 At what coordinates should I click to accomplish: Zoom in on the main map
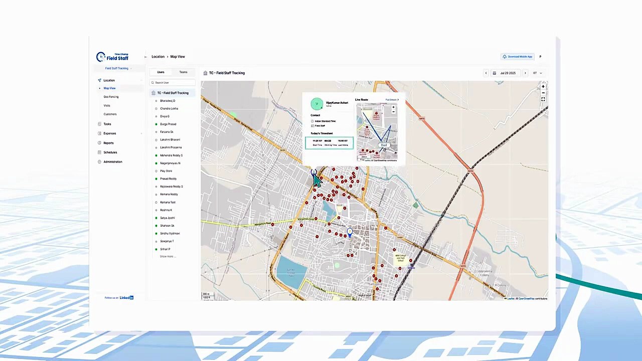(543, 87)
